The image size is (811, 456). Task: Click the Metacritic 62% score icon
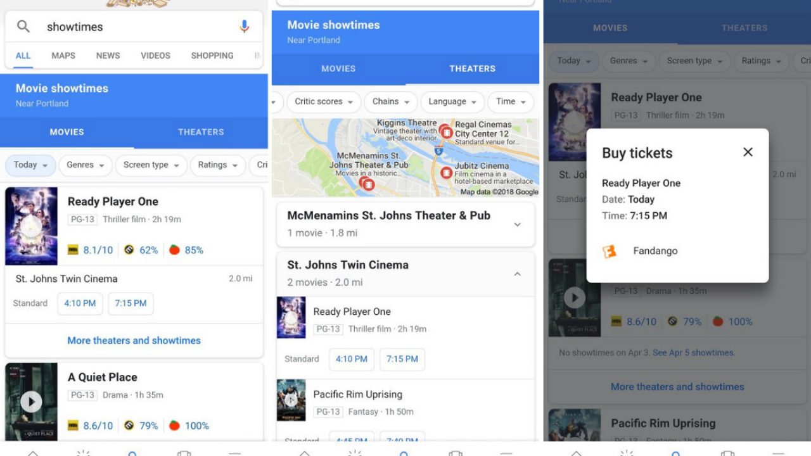point(129,250)
